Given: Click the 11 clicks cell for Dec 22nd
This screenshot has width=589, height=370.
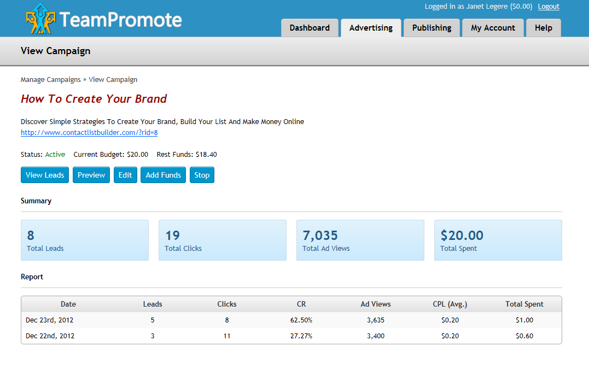Looking at the screenshot, I should tap(227, 336).
